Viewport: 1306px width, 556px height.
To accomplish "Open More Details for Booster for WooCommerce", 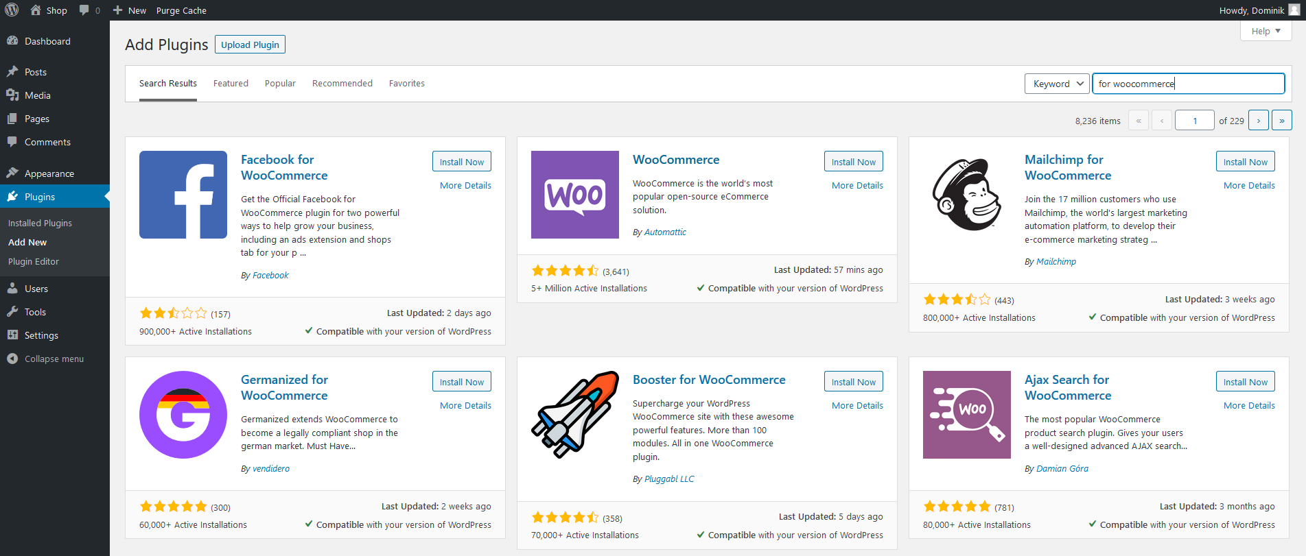I will coord(857,406).
